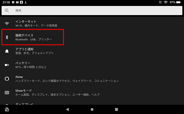
Task: Tap the Alexa ring icon
Action: click(x=7, y=79)
